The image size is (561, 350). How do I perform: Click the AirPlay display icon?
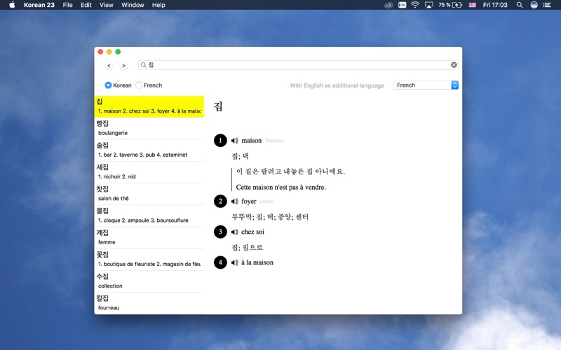point(428,5)
